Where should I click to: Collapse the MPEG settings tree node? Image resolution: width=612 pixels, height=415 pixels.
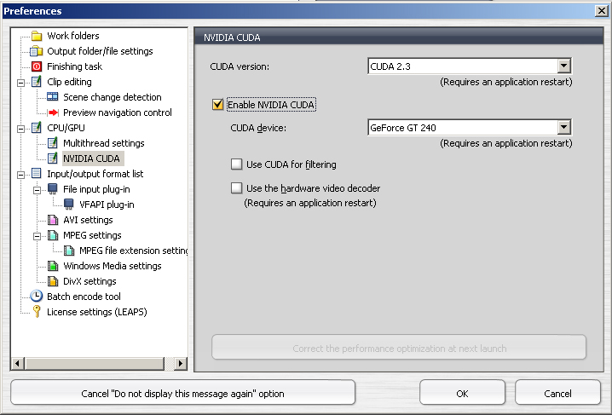pos(38,236)
